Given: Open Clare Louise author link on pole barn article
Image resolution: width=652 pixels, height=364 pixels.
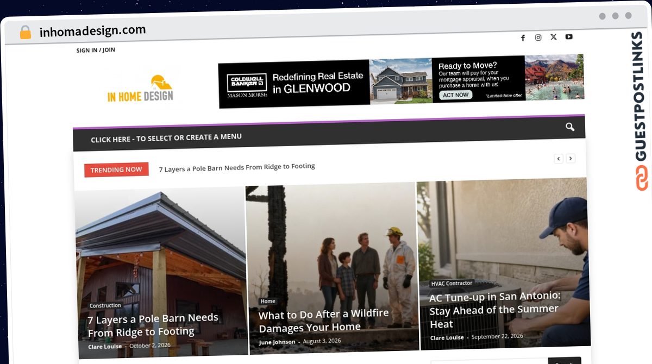Looking at the screenshot, I should [x=105, y=347].
